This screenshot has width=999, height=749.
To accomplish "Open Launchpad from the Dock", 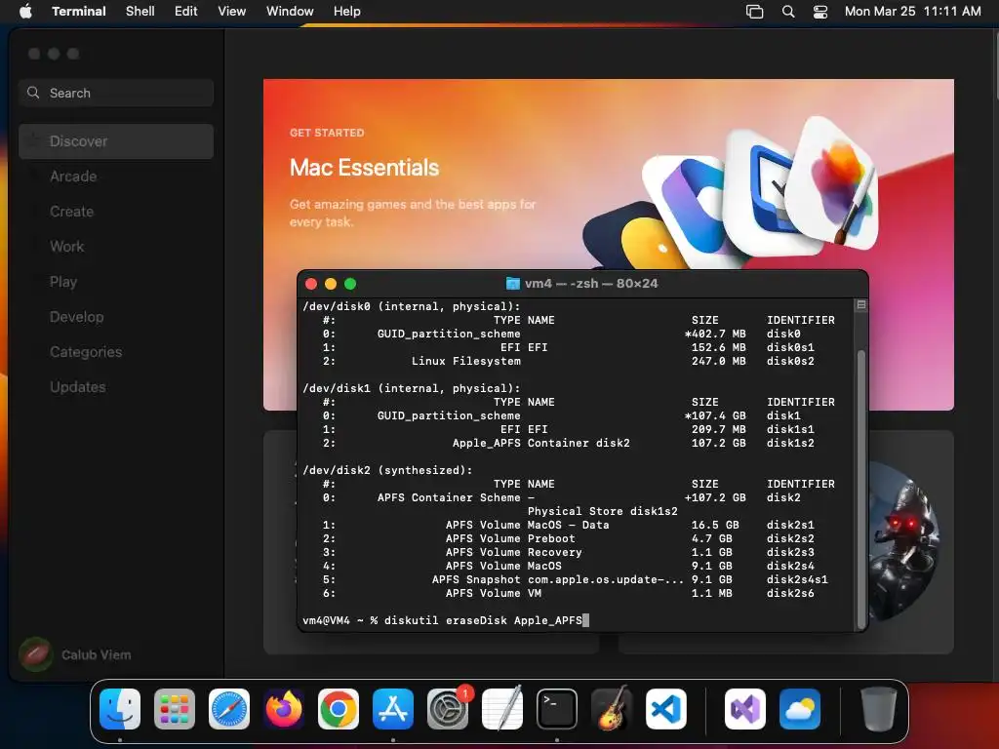I will tap(175, 708).
